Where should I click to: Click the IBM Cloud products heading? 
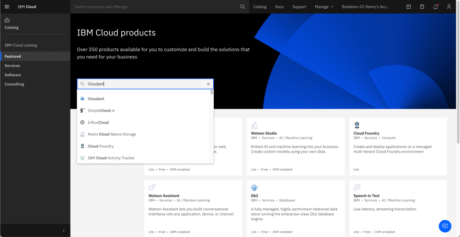coord(116,33)
